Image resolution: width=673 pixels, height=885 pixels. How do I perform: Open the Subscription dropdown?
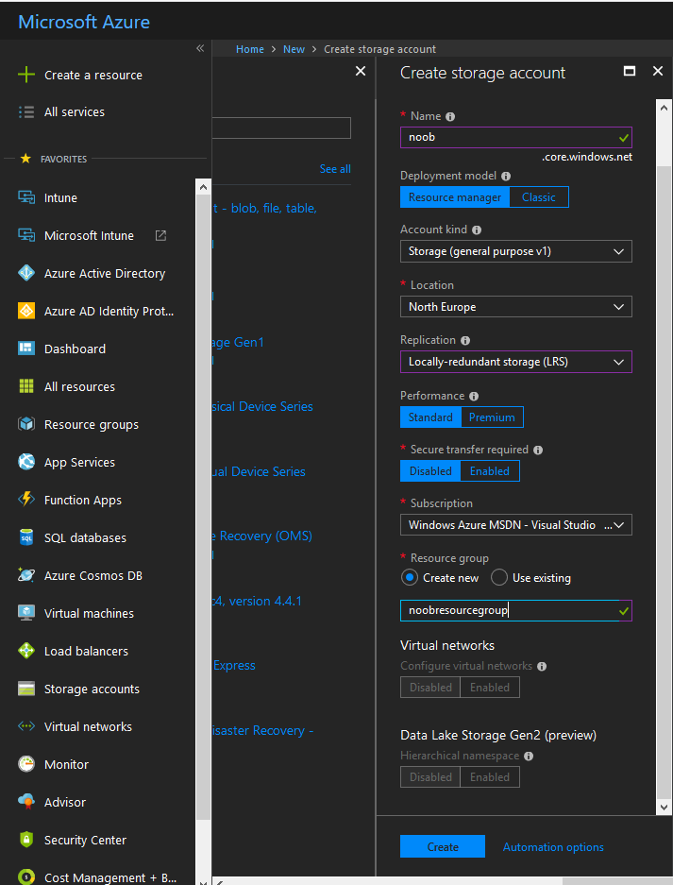point(516,525)
